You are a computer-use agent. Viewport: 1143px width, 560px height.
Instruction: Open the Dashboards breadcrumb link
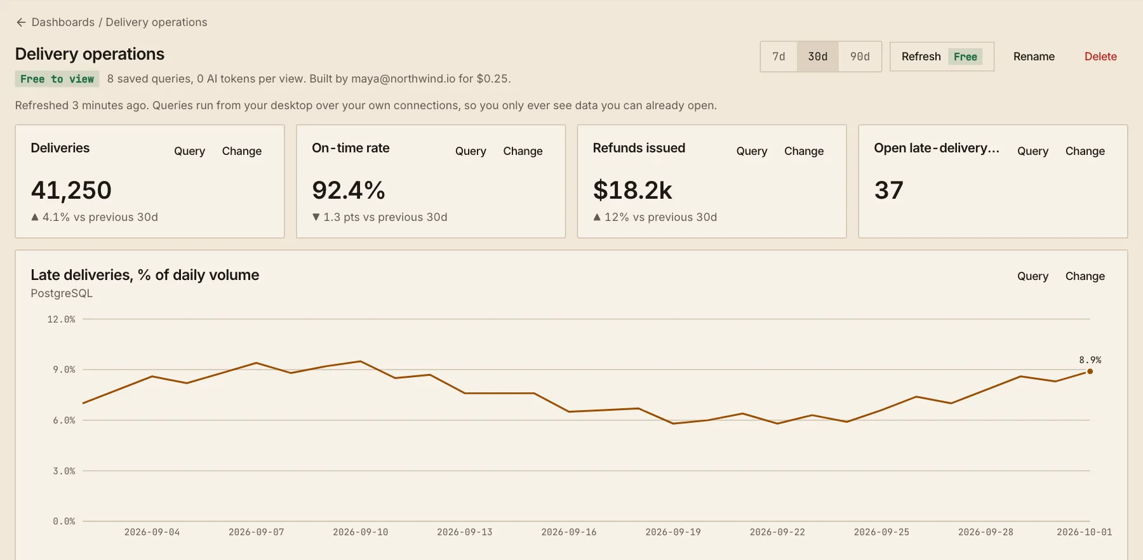click(63, 22)
